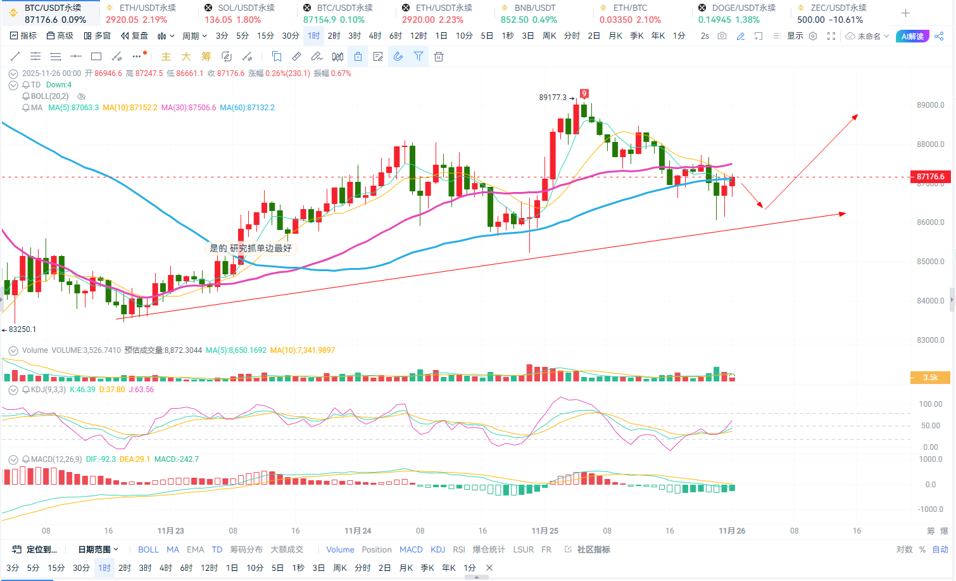Select the 15分 timeframe in top bar

(x=265, y=36)
